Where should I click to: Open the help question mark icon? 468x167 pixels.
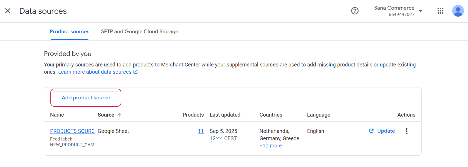pos(355,11)
